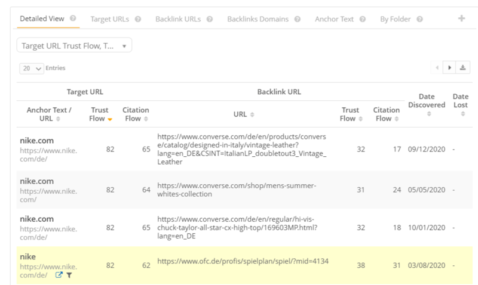Sort by Target URL Citation Flow
Screen dimensions: 478x285
click(146, 119)
